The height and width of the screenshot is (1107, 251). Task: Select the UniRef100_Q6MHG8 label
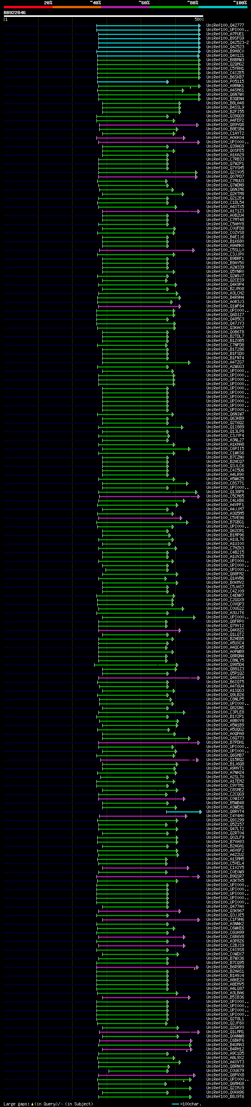tap(225, 1084)
